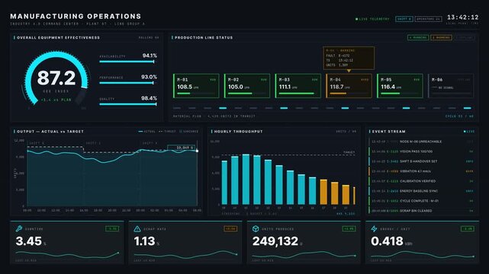Open event VISION PASS 100/100
This screenshot has width=489, height=274.
422,151
